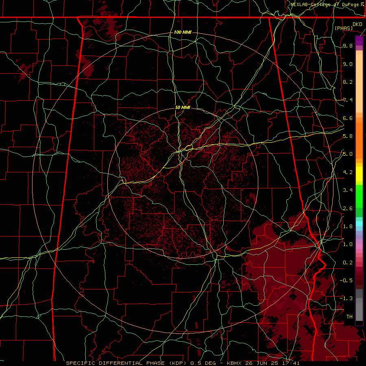Click the -1.3 legend value
This screenshot has width=366, height=366.
(x=346, y=298)
